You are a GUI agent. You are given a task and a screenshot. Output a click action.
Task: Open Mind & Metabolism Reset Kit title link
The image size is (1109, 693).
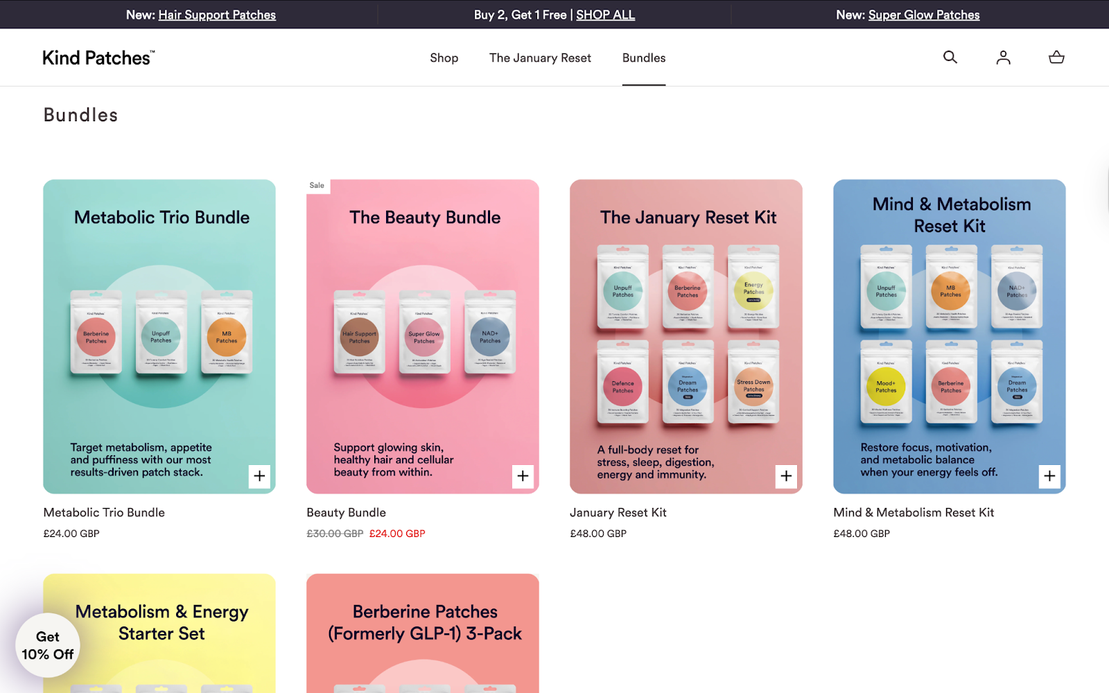coord(914,512)
